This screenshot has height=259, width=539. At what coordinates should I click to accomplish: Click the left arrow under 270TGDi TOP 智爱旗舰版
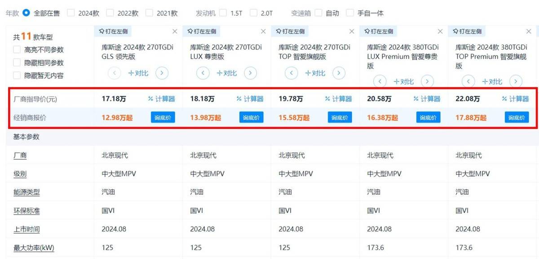tap(292, 73)
